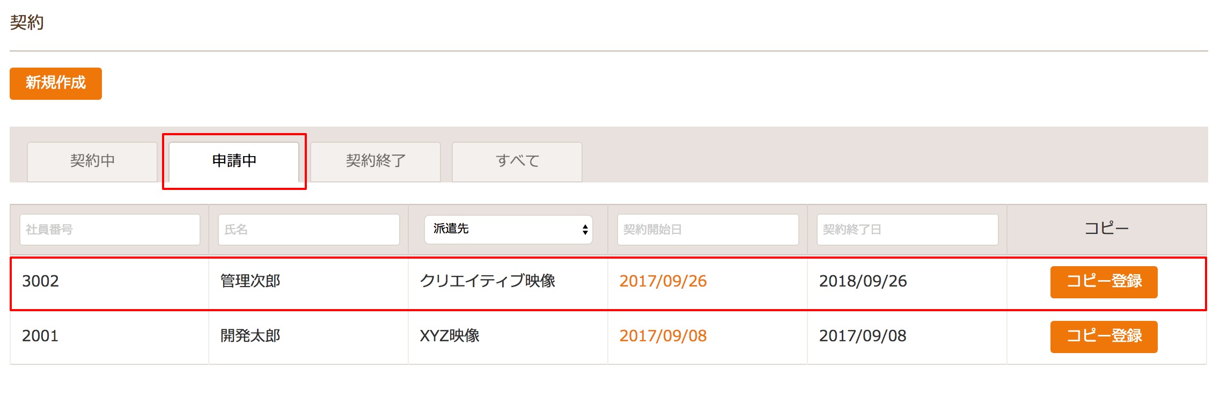
Task: Expand the 派遣先 dropdown
Action: (509, 230)
